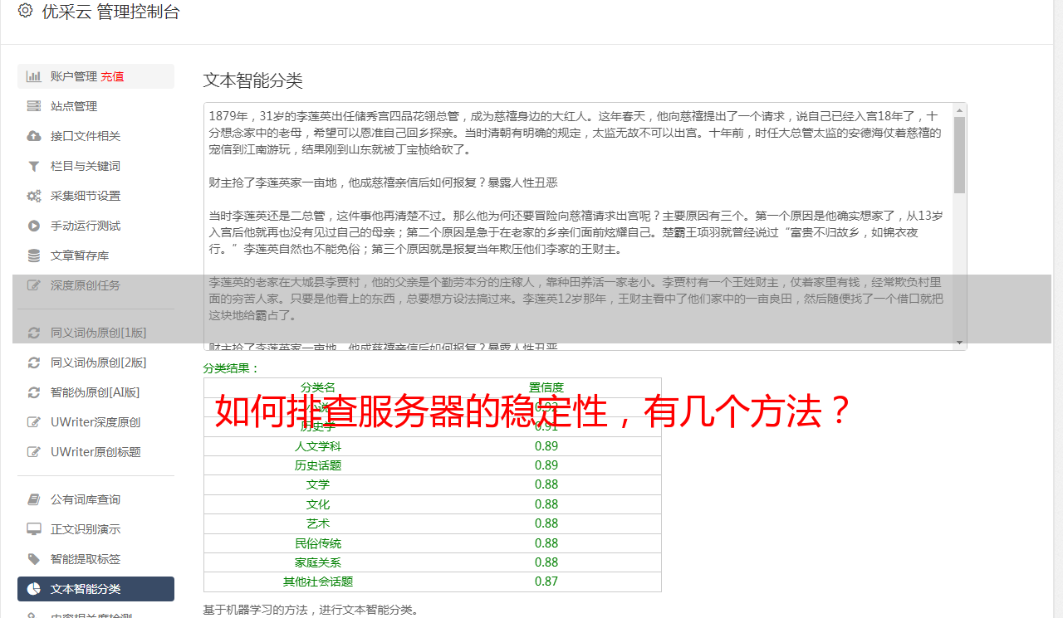Viewport: 1063px width, 618px height.
Task: Click the 置信度 column header
Action: tap(546, 387)
